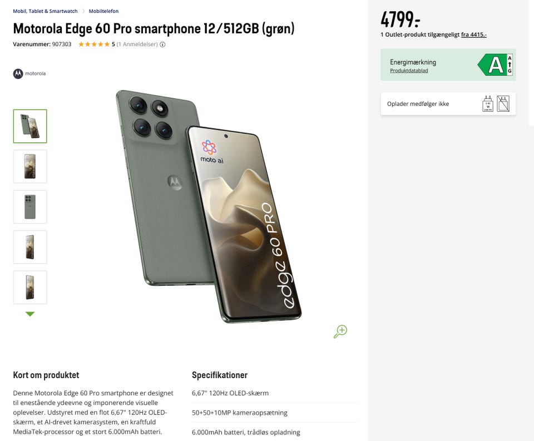Click the crossed-out charger icon

[503, 104]
